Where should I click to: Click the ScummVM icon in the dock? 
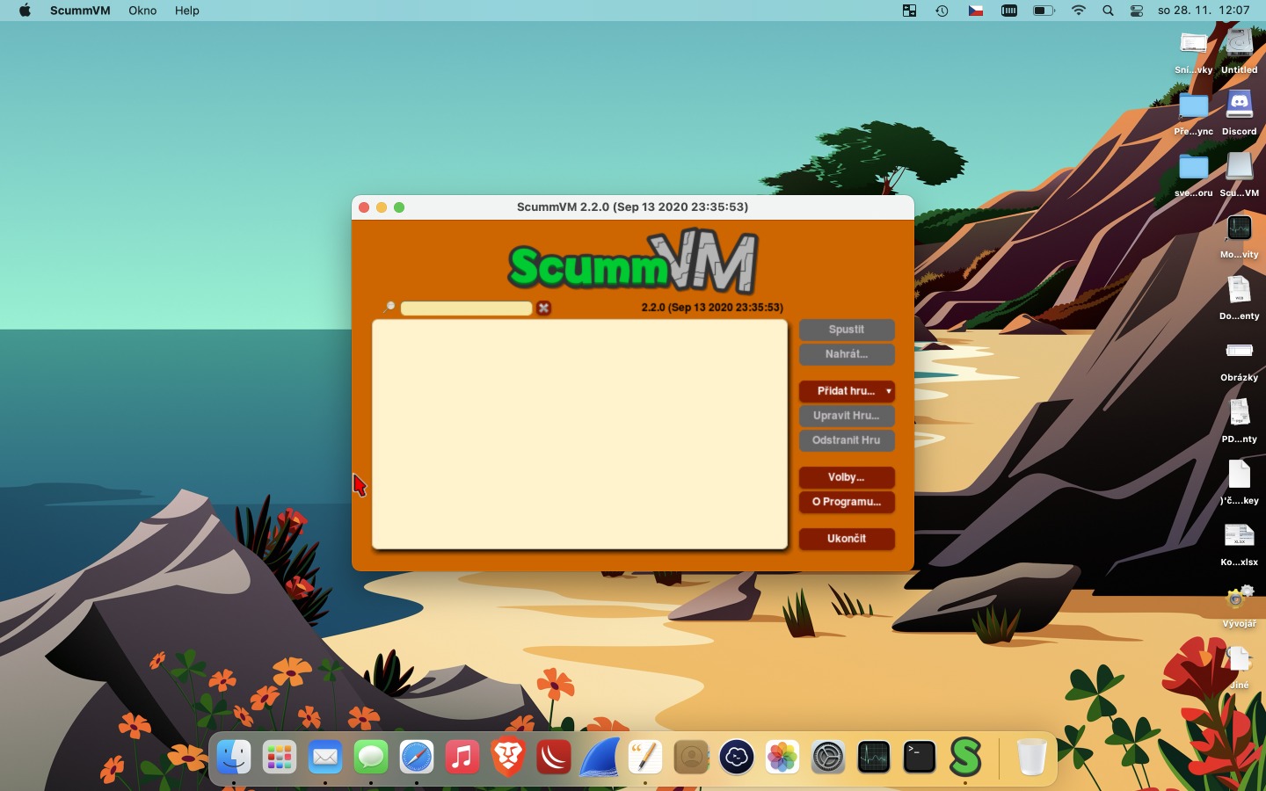tap(965, 757)
